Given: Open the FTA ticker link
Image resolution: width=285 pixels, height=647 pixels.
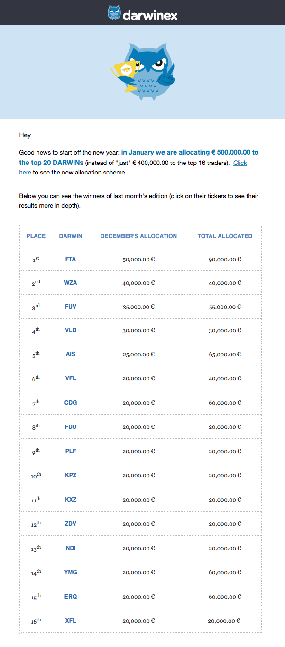Looking at the screenshot, I should (71, 259).
